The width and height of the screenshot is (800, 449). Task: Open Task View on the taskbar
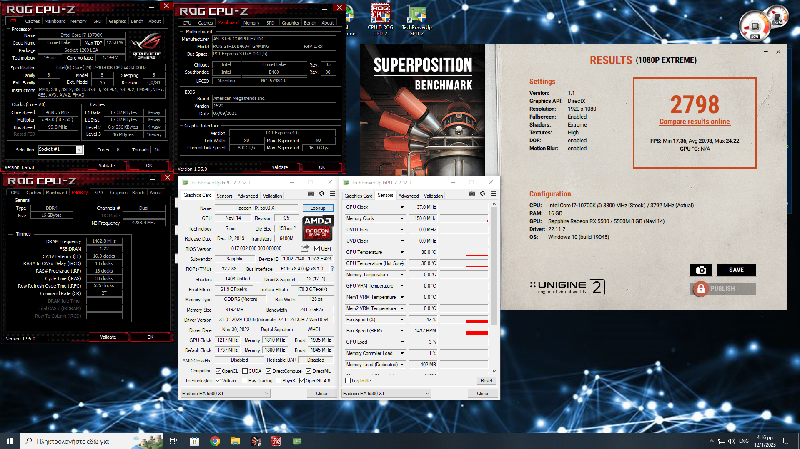point(173,441)
